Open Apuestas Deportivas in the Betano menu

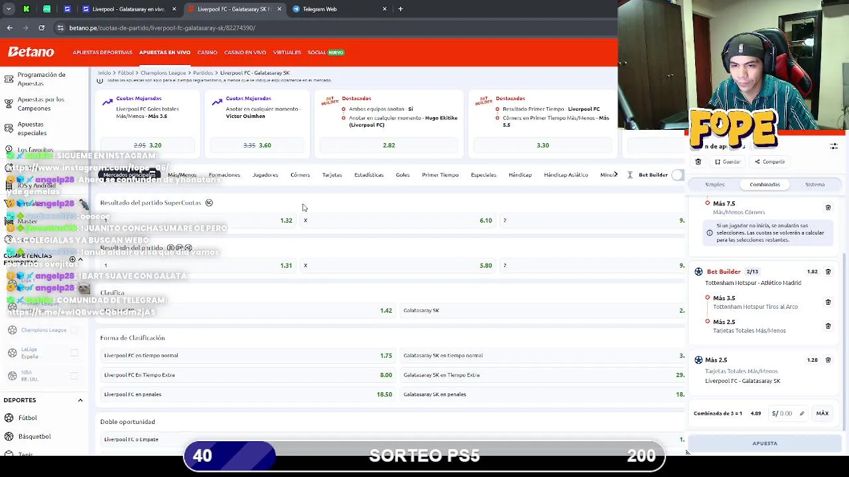pyautogui.click(x=102, y=52)
